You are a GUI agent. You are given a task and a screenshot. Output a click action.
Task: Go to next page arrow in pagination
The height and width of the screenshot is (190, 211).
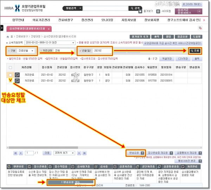(78, 153)
